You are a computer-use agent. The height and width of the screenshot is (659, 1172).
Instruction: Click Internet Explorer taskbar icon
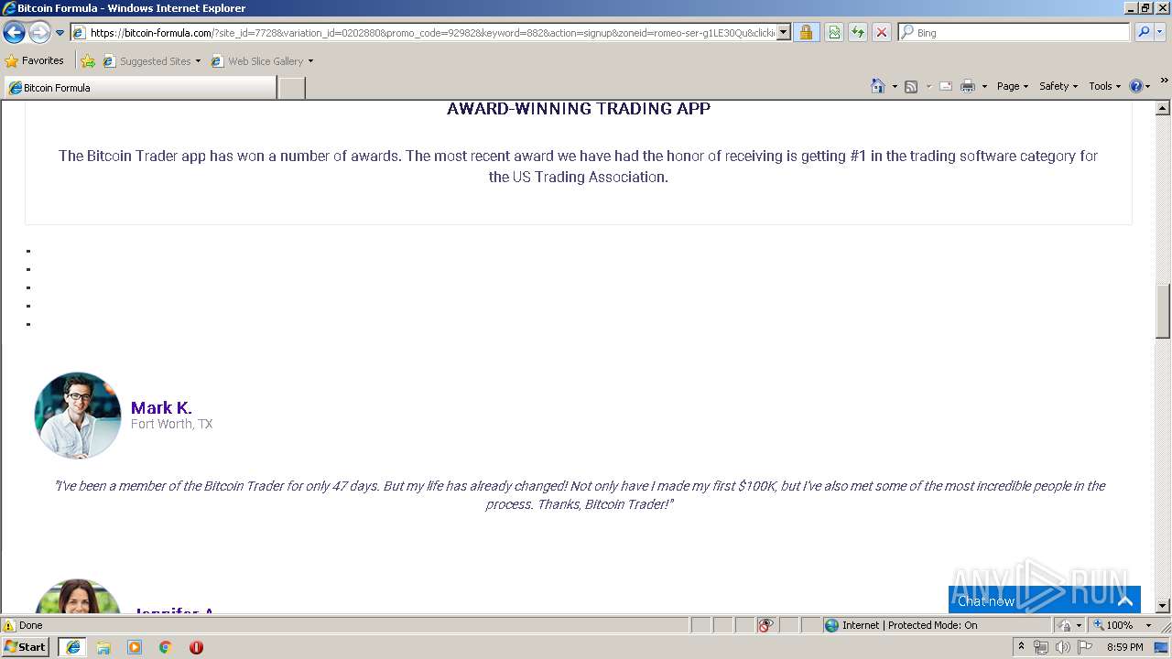[72, 647]
